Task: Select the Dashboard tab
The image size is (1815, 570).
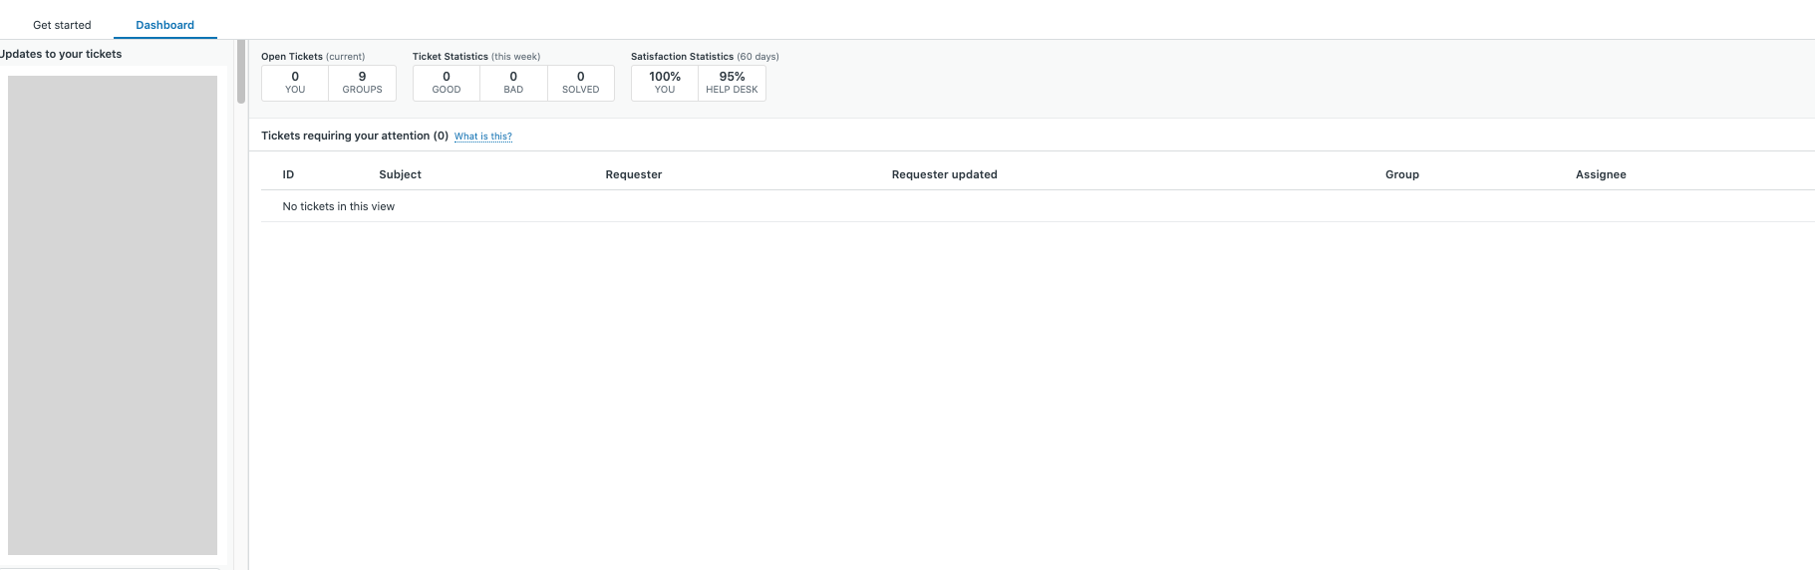Action: pos(164,25)
